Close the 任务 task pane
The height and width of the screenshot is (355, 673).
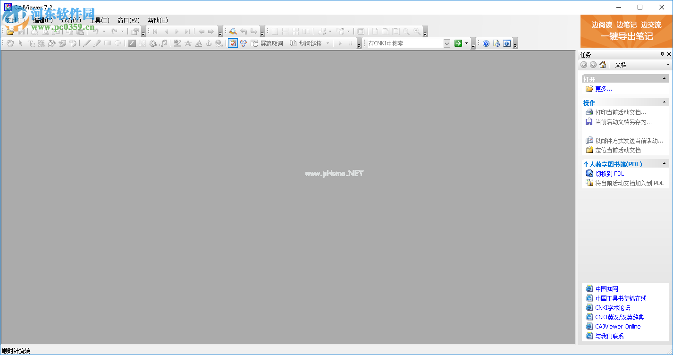pos(669,55)
